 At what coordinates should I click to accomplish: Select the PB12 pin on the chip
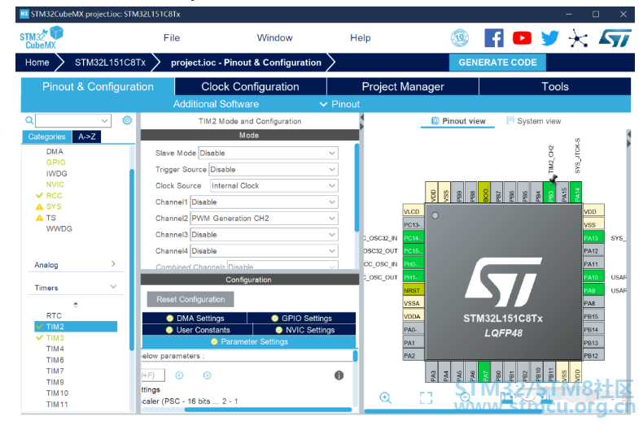tap(593, 356)
